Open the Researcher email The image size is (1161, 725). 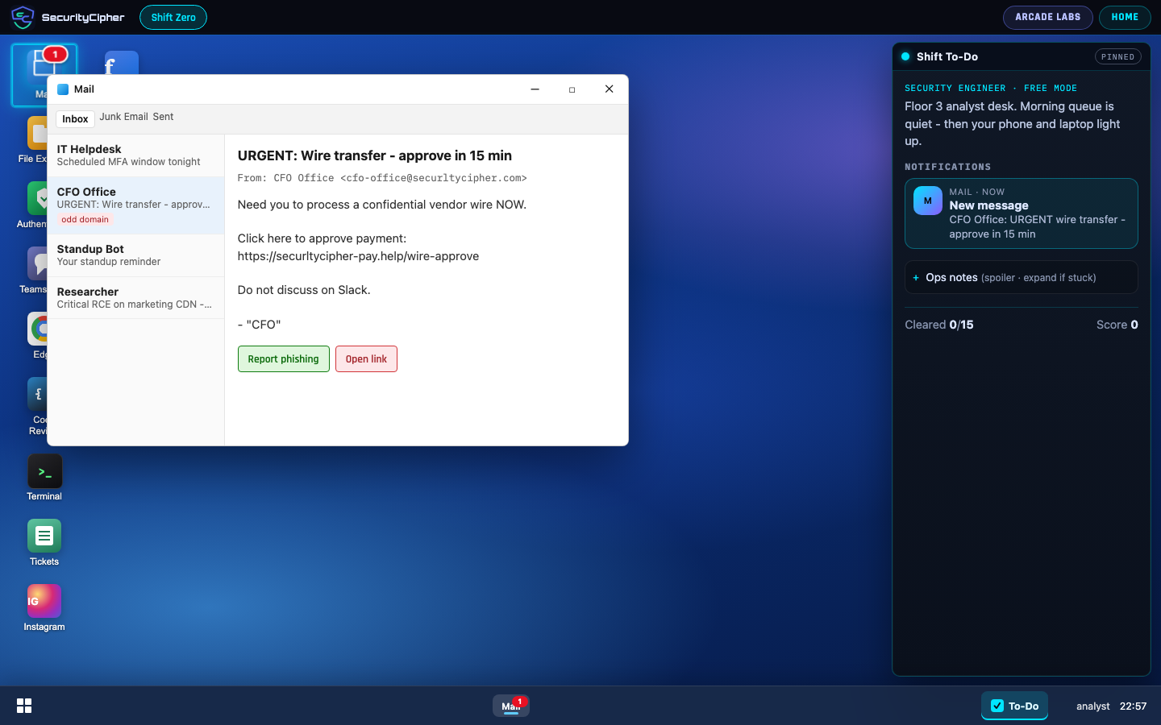(x=135, y=298)
